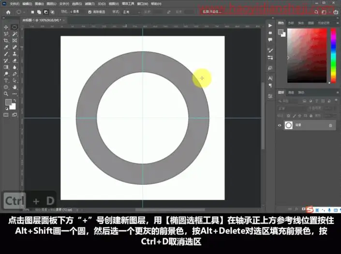Open the Actions panel play icon

(270, 26)
